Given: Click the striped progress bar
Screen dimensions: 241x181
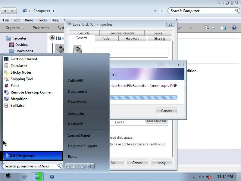Looking at the screenshot, I should (144, 97).
